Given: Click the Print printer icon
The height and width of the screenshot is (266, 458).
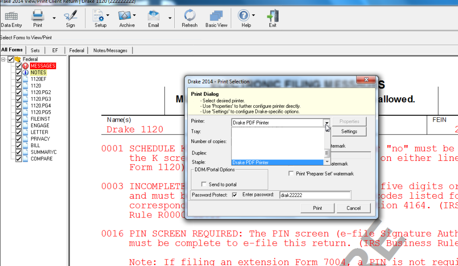Looking at the screenshot, I should pos(38,16).
